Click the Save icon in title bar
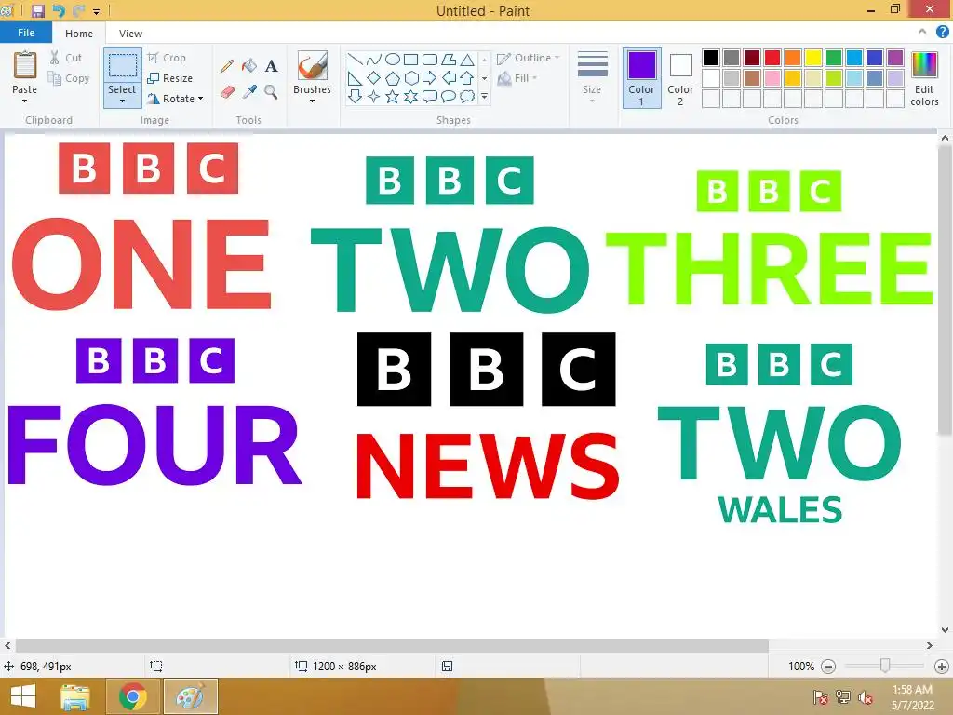 click(38, 10)
